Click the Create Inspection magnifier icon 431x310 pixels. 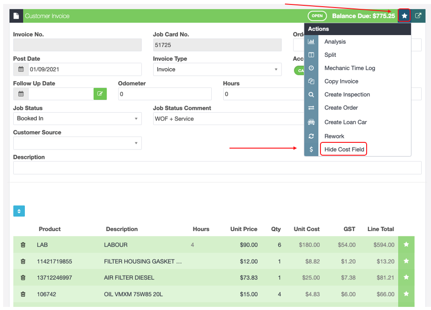tap(311, 94)
